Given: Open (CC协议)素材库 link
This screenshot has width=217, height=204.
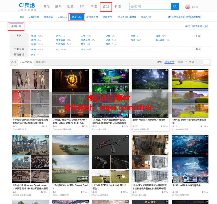Looking at the screenshot, I should (127, 17).
